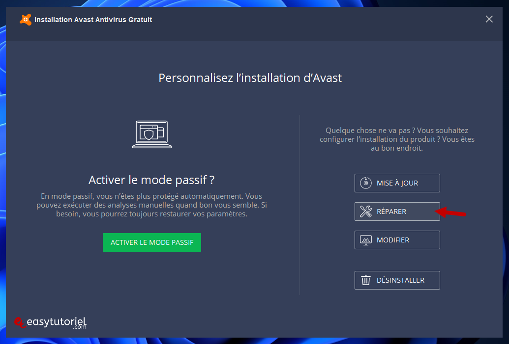509x344 pixels.
Task: Click the heading "Personnalisez l'installation d'Avast"
Action: point(250,78)
